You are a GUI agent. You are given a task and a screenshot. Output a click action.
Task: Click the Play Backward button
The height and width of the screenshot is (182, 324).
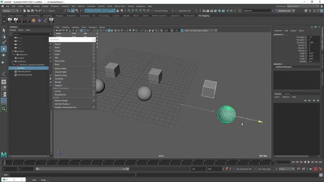tap(305, 162)
